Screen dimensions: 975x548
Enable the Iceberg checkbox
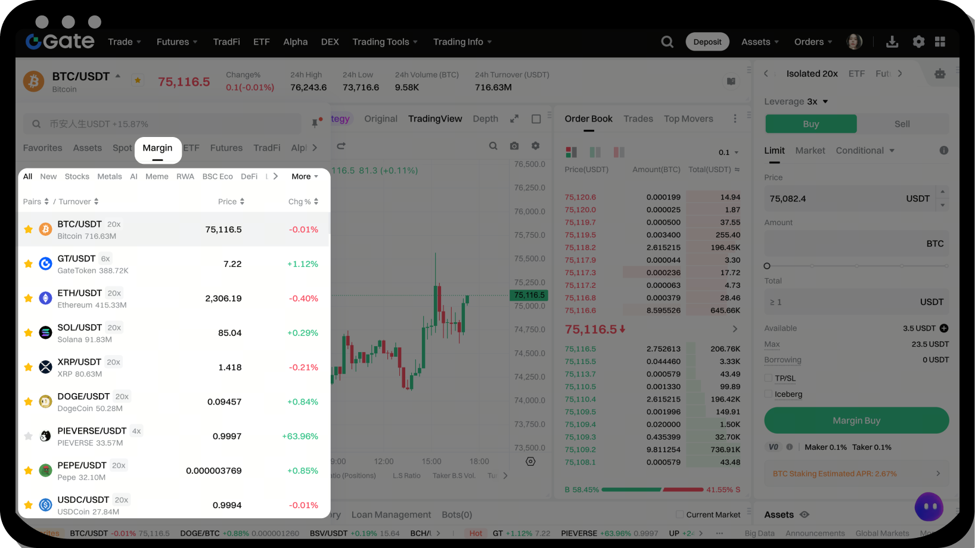(x=768, y=394)
